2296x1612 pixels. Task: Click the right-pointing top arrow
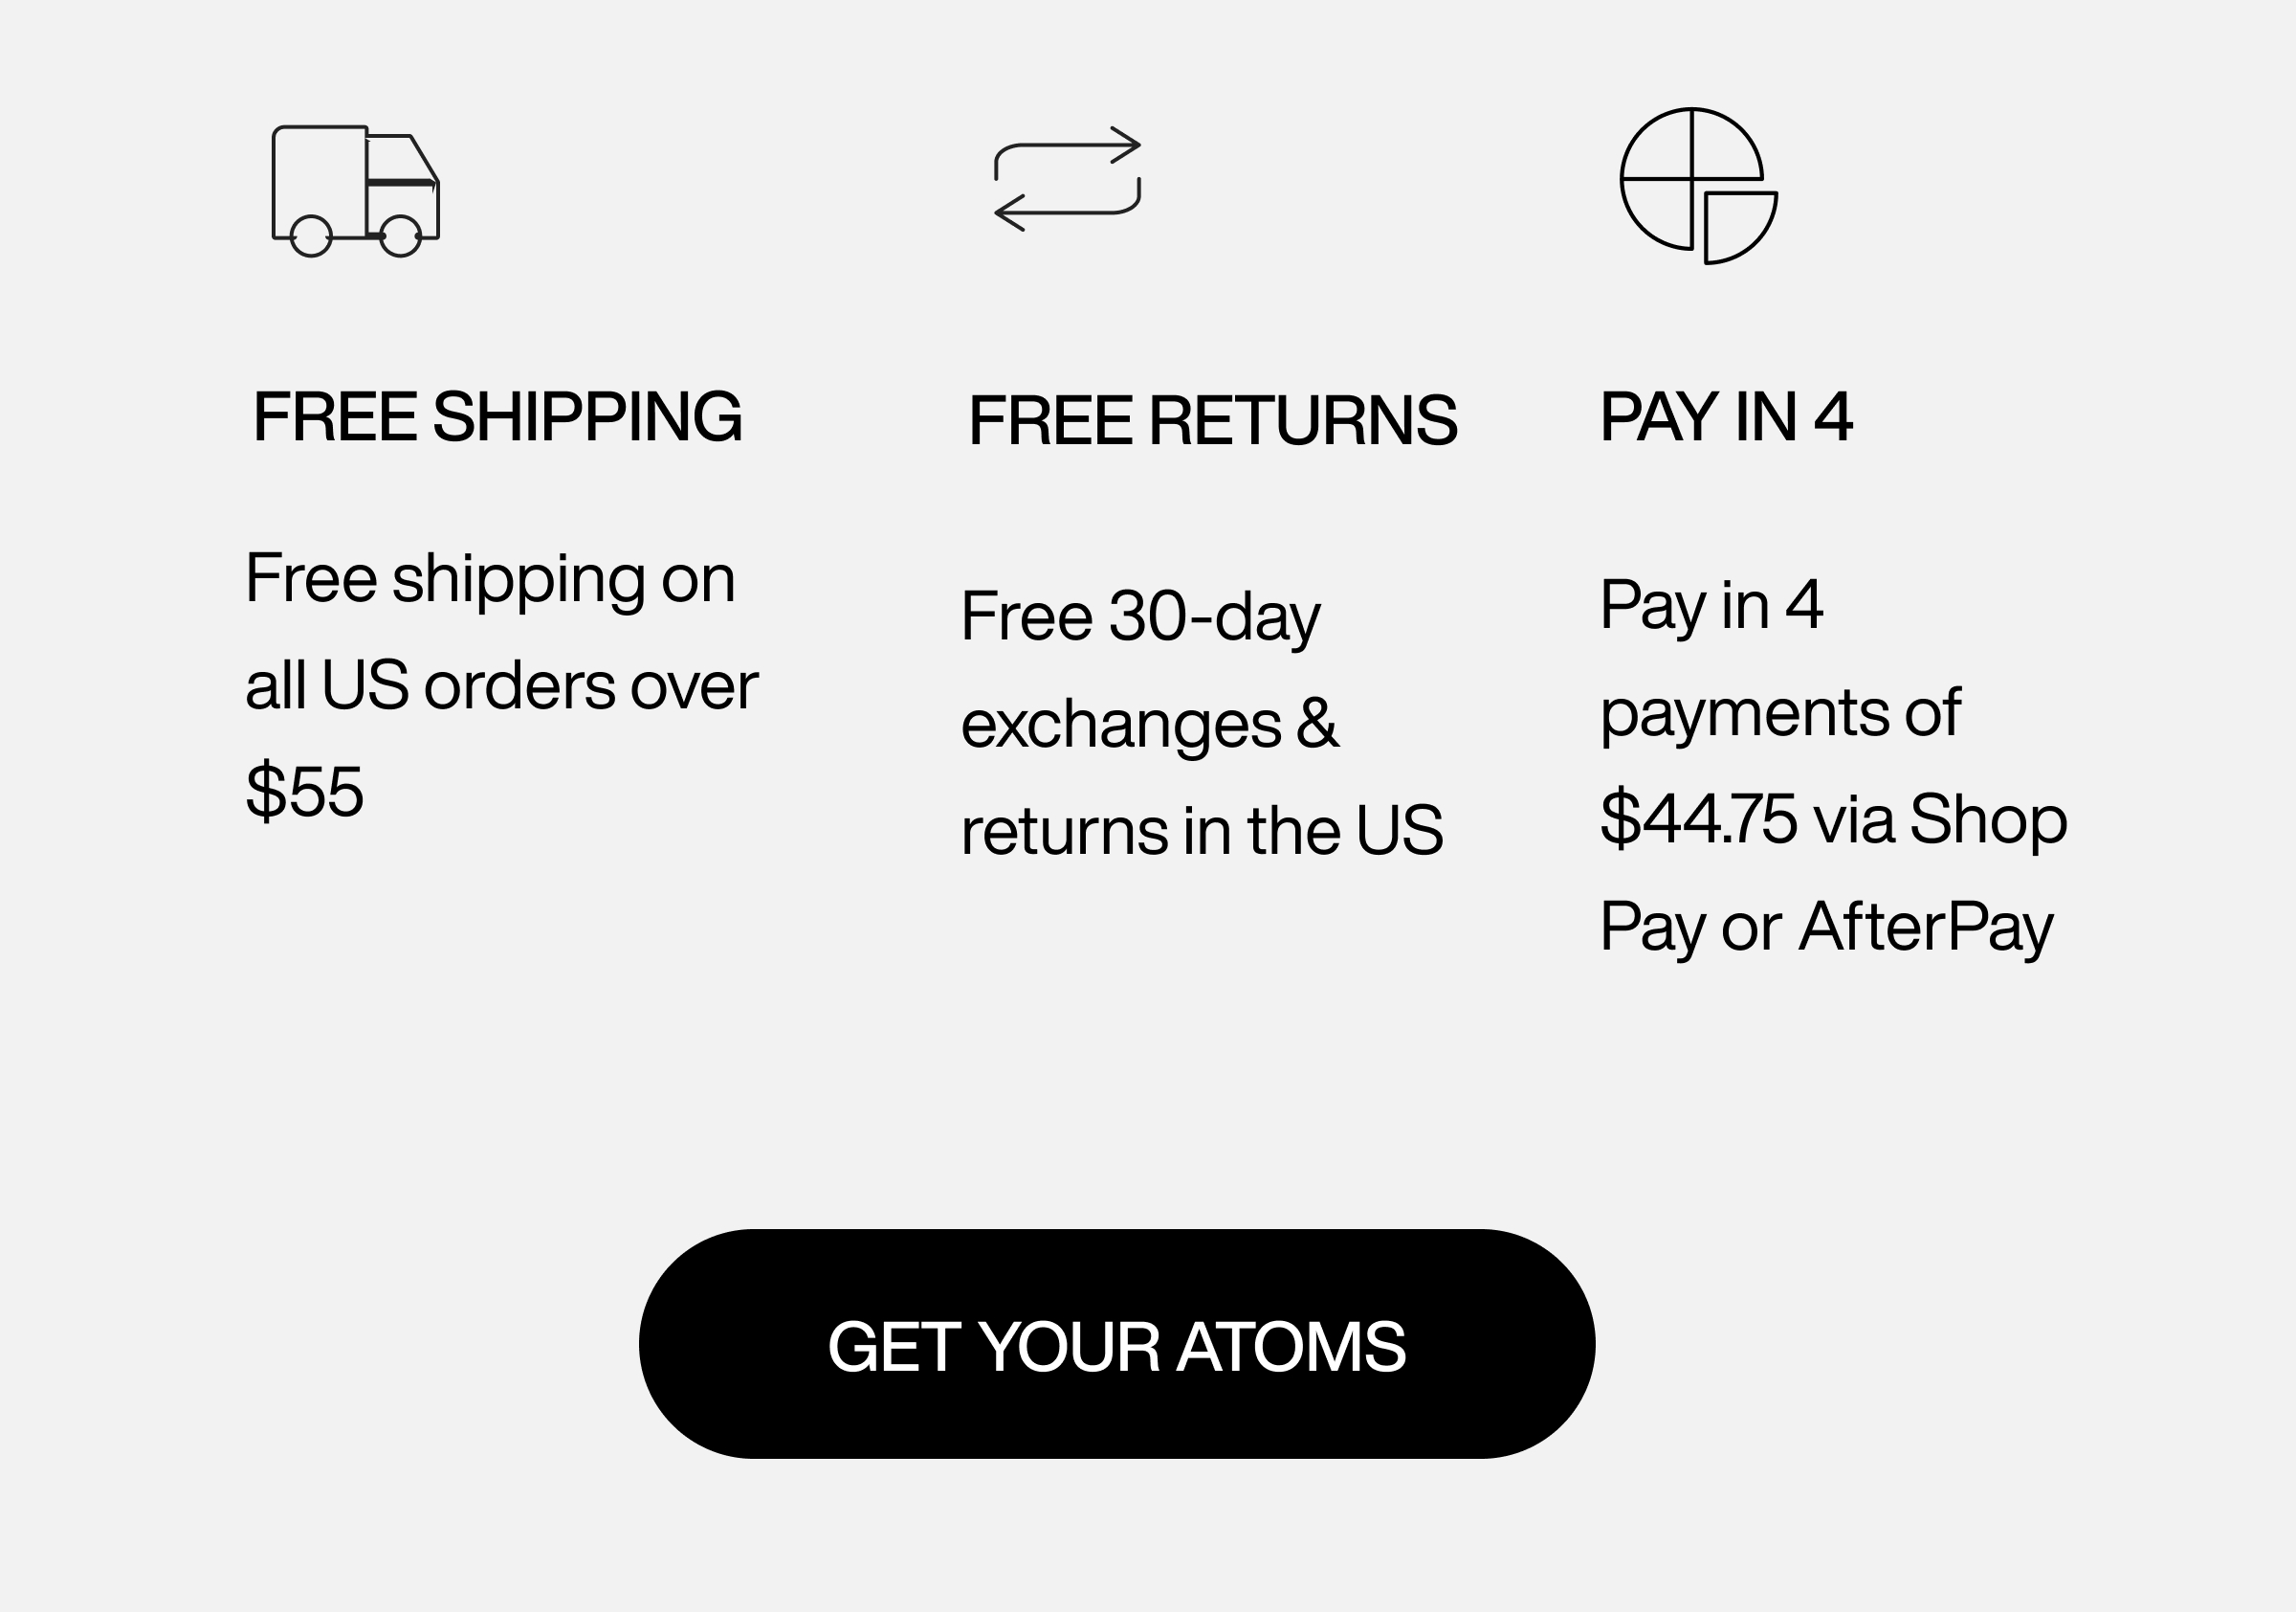(1067, 153)
